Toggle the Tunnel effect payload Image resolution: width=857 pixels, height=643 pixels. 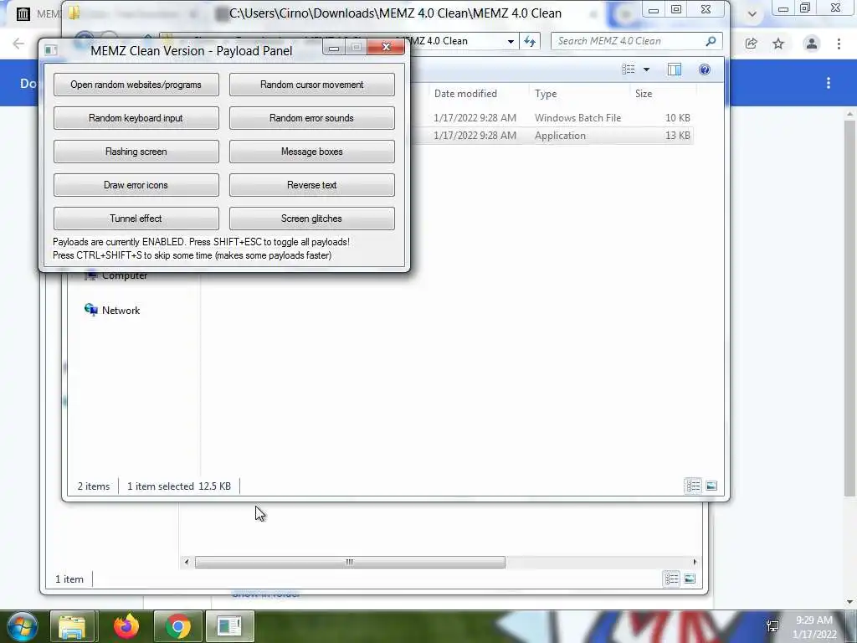(136, 219)
